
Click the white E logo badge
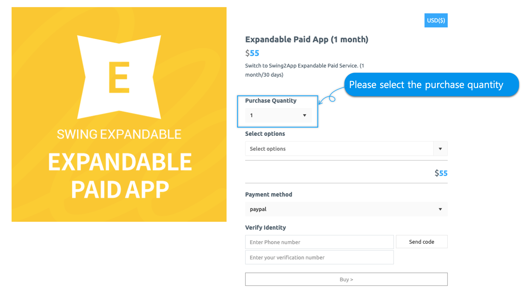[x=119, y=77]
